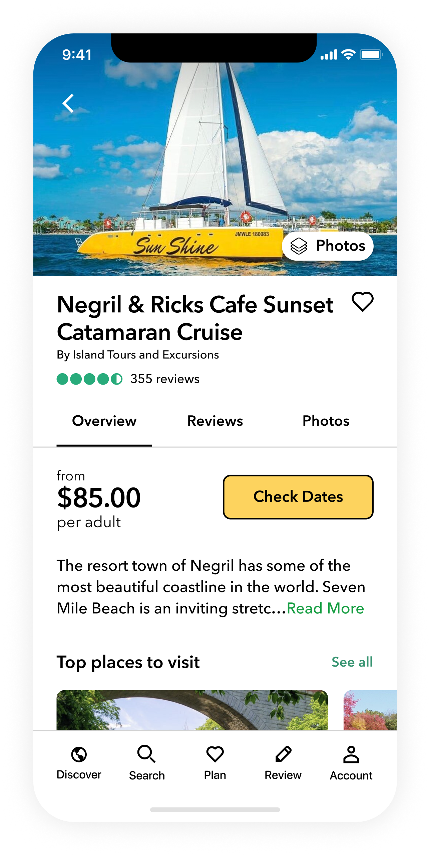This screenshot has height=855, width=430.
Task: Open the Photos gallery button
Action: [x=328, y=246]
